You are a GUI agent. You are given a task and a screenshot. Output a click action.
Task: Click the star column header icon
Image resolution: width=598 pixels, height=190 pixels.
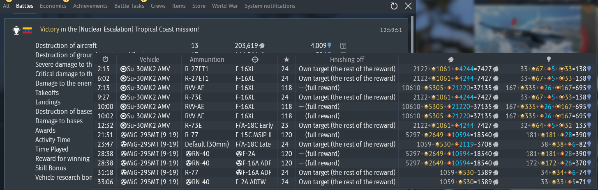click(x=286, y=59)
